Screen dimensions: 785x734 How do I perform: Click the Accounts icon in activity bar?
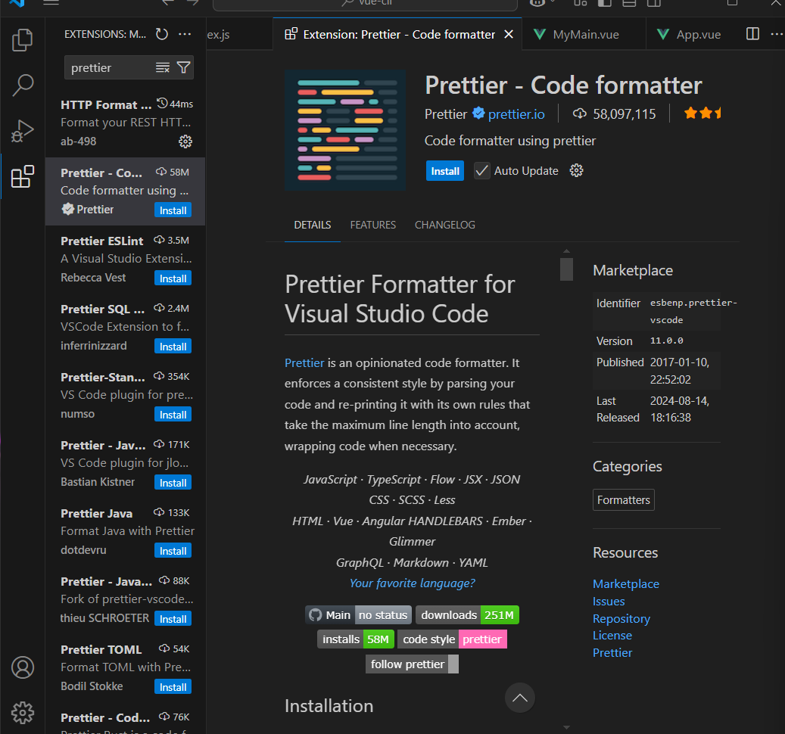[23, 667]
